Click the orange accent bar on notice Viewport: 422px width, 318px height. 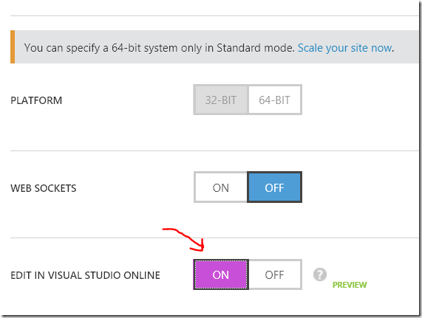pos(13,47)
